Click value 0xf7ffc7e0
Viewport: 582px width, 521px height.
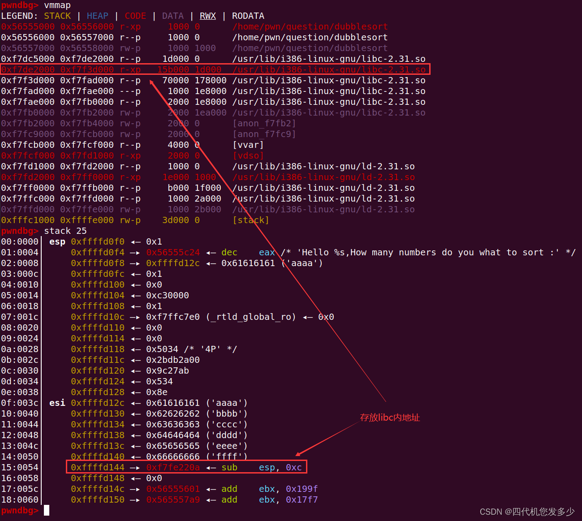tap(173, 317)
